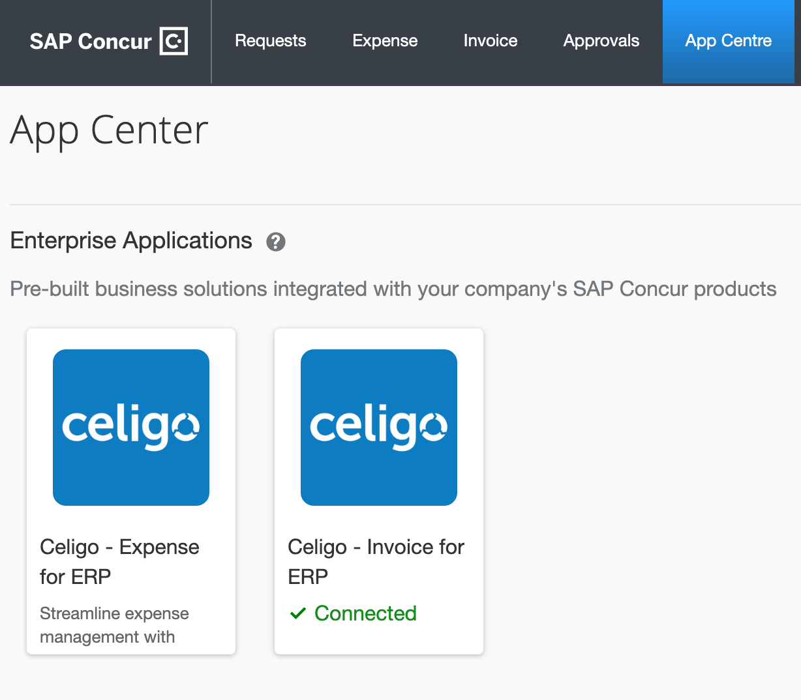Click the App Center page title
801x700 pixels.
click(x=109, y=130)
